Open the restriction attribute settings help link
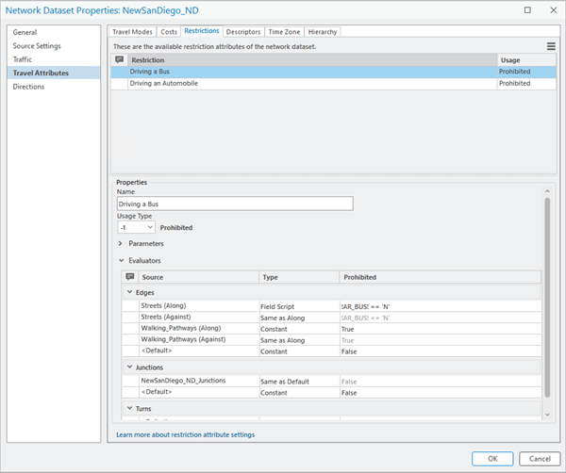This screenshot has width=566, height=473. pos(185,434)
